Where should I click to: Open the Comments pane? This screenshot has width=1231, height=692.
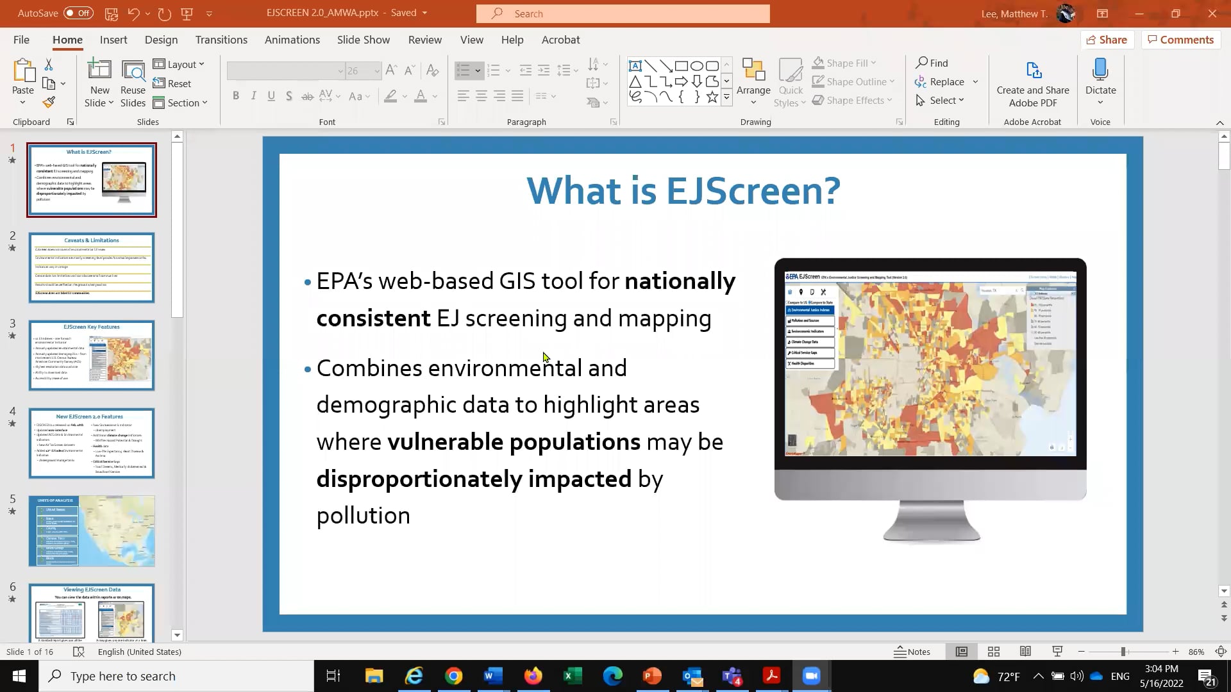coord(1180,39)
